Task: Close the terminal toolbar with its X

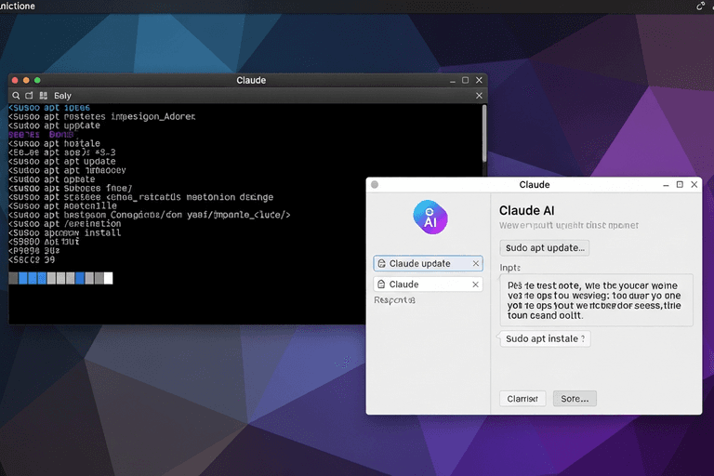Action: tap(479, 96)
